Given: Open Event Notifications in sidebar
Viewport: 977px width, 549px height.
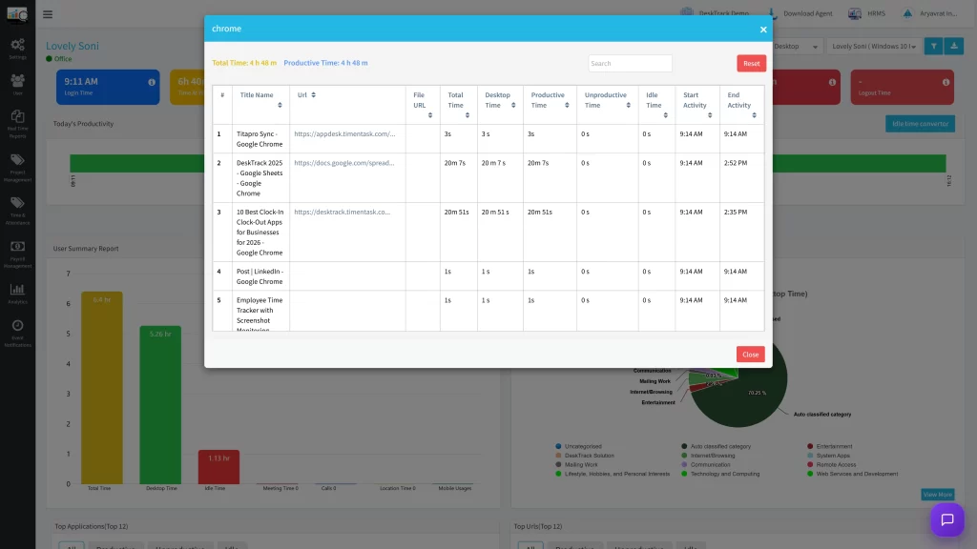Looking at the screenshot, I should [x=17, y=333].
